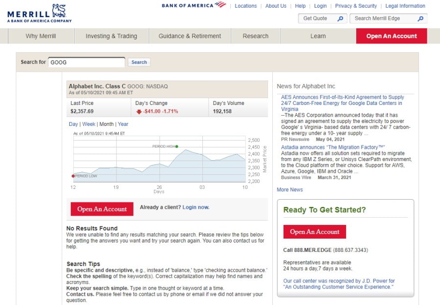
Task: Click the Login now link
Action: 196,207
